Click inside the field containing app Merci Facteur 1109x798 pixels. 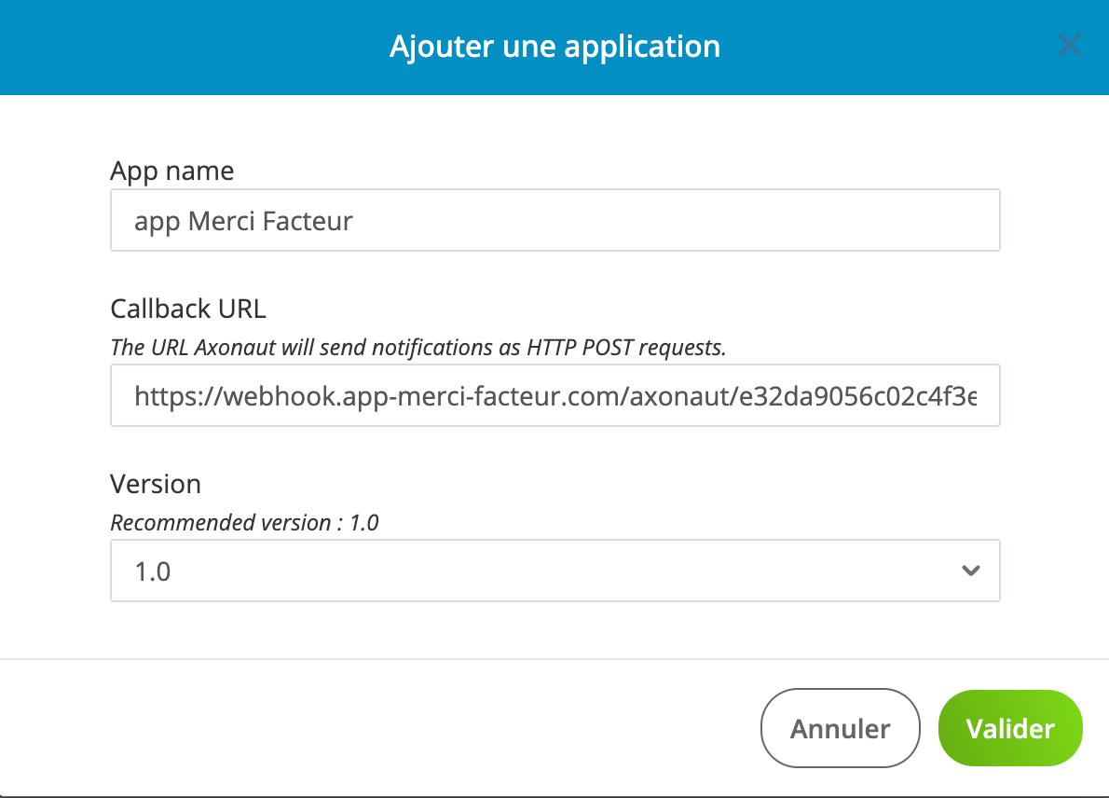555,220
